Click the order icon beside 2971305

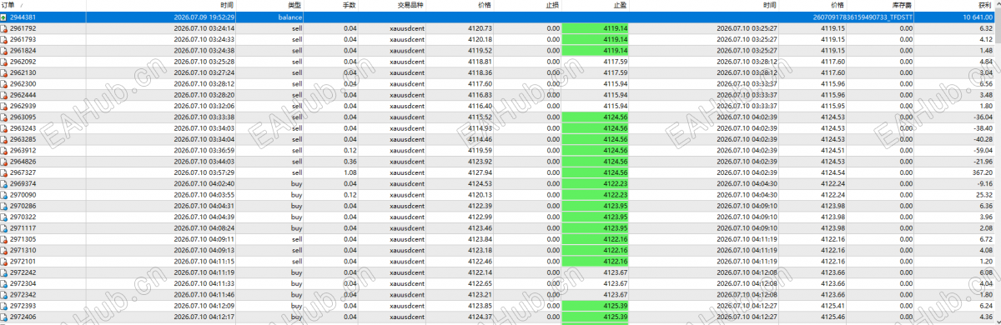4,239
